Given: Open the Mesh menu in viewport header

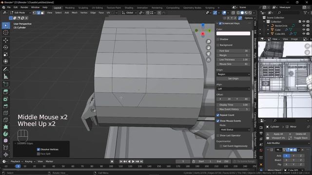Looking at the screenshot, I should 75,13.
